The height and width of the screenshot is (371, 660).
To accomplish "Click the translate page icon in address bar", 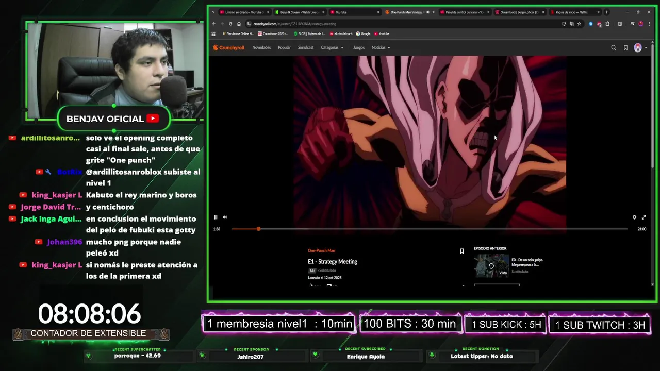I will pyautogui.click(x=571, y=24).
